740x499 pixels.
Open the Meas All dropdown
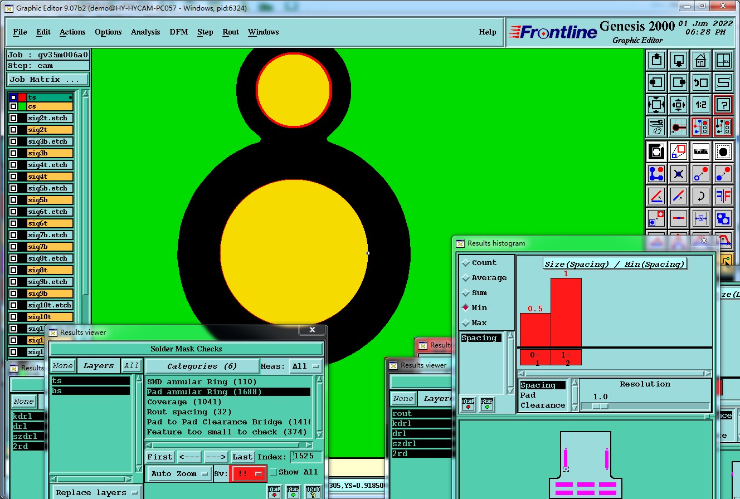pos(306,366)
